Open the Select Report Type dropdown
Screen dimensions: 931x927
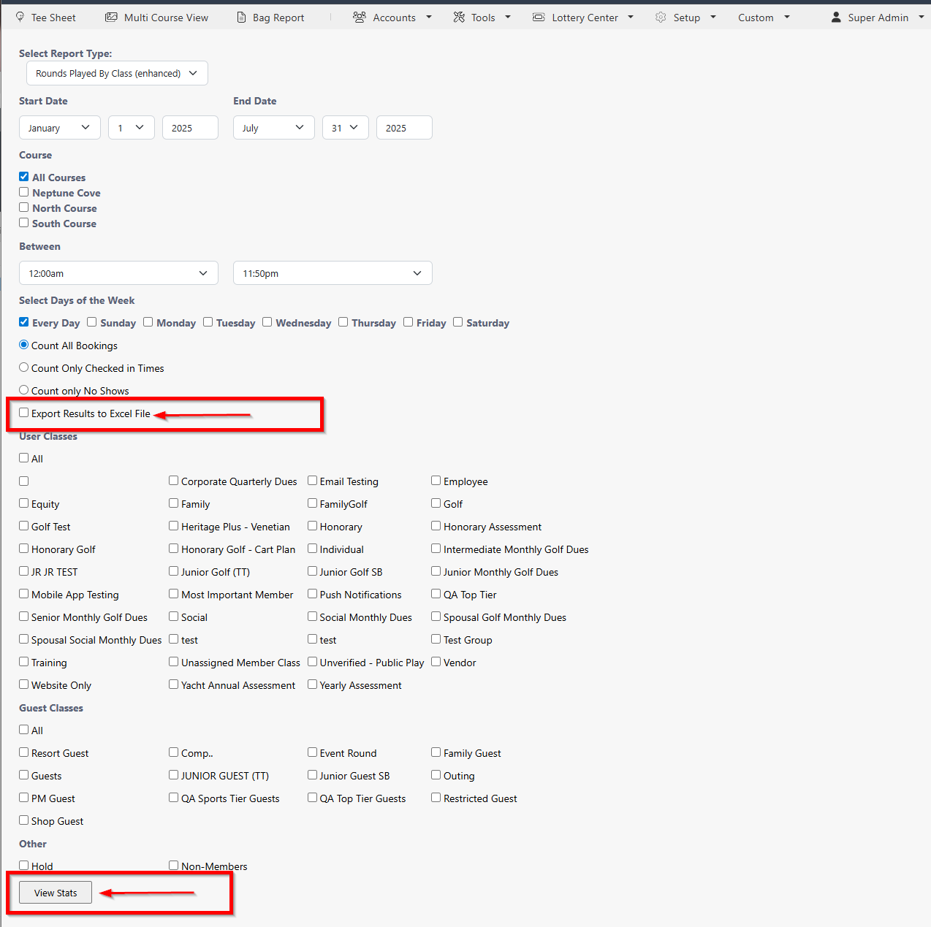click(x=117, y=73)
